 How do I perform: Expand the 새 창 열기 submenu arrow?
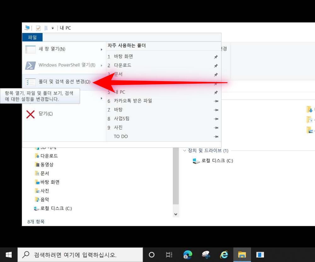pos(101,49)
